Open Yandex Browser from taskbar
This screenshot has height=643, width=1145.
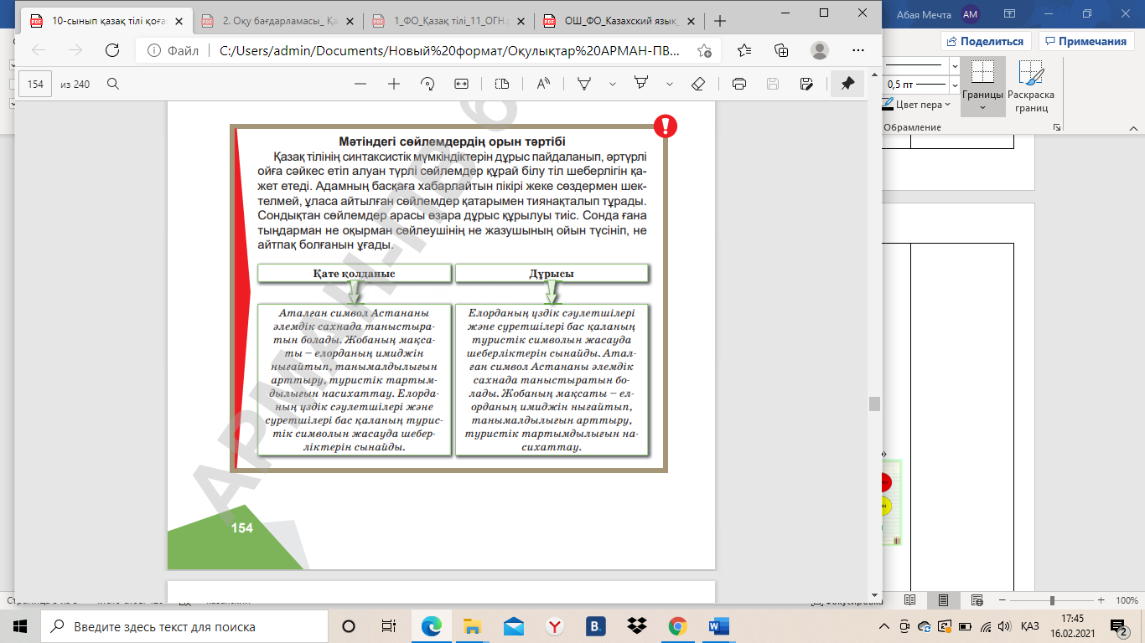tap(555, 626)
